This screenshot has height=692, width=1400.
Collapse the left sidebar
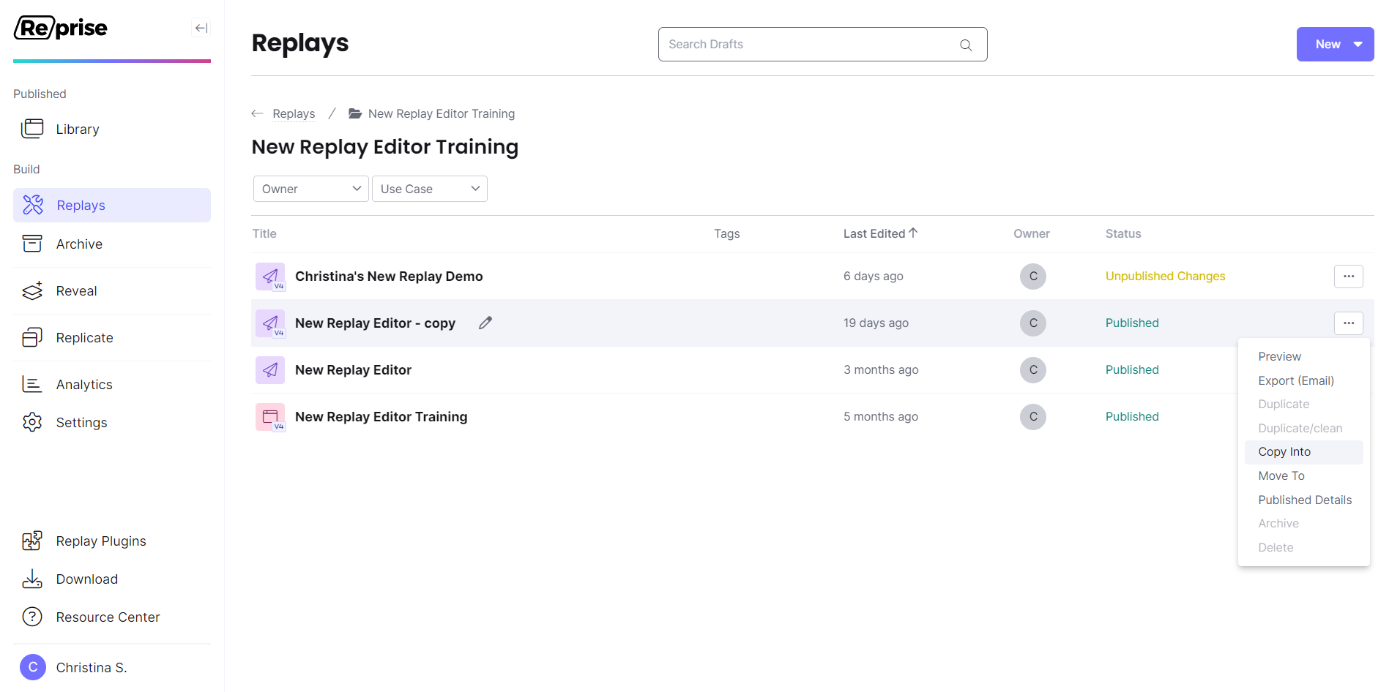200,28
